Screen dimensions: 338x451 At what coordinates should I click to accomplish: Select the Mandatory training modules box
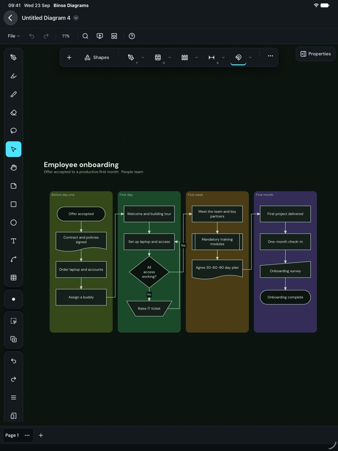coord(217,242)
